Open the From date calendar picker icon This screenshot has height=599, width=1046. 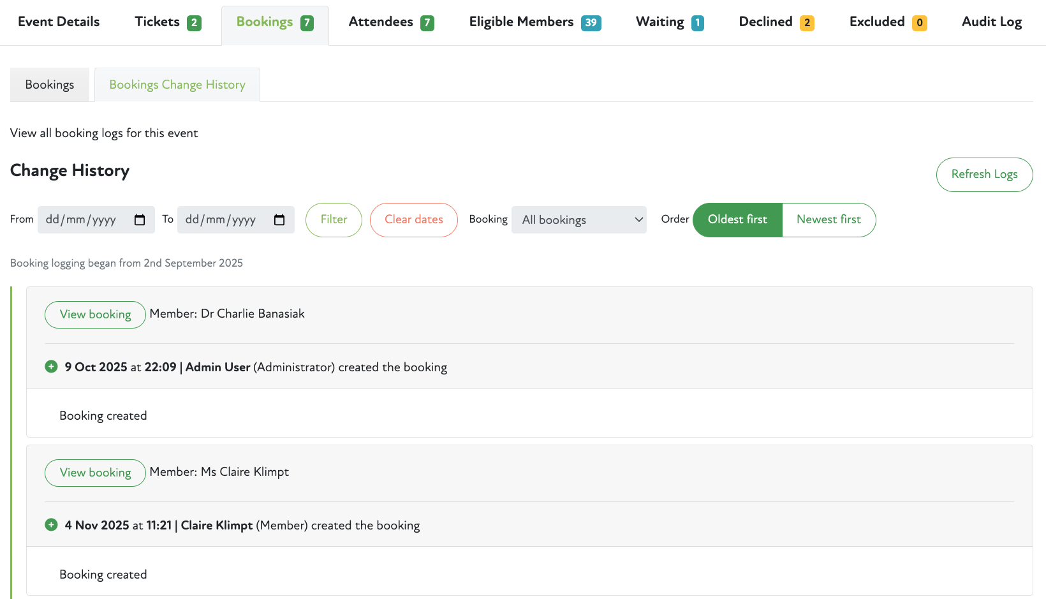pyautogui.click(x=140, y=220)
